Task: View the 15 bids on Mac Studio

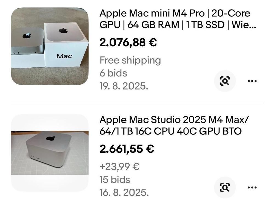Action: pyautogui.click(x=115, y=180)
